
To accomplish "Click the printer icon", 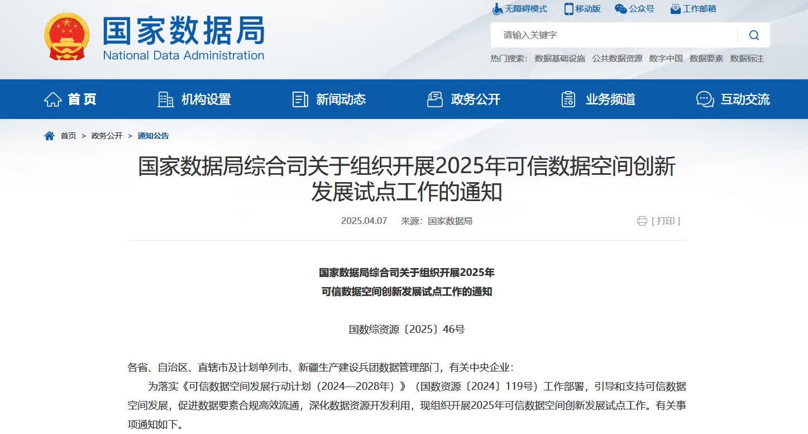I will [642, 221].
